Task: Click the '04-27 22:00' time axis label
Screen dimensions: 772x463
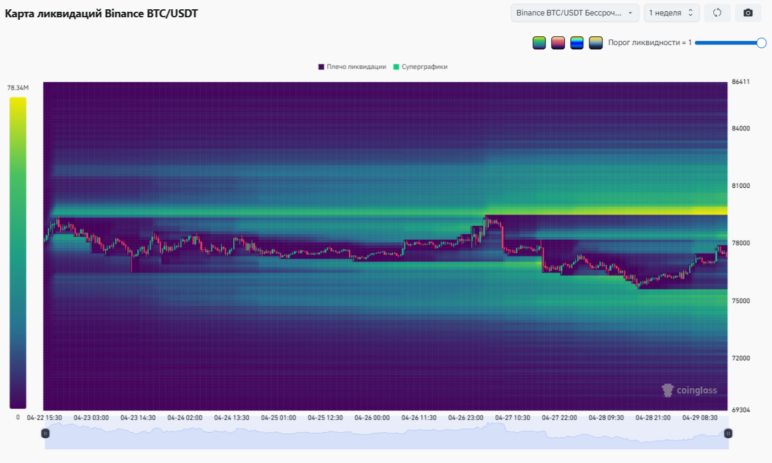Action: pos(560,418)
